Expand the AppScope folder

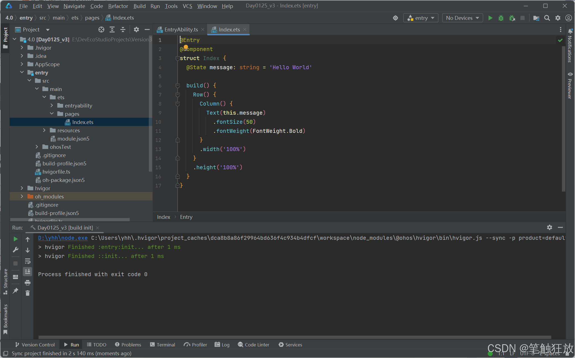pos(22,64)
